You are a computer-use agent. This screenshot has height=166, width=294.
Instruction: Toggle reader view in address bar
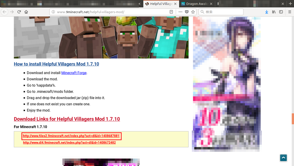pyautogui.click(x=171, y=12)
